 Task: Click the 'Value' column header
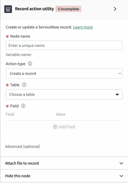(x=60, y=114)
